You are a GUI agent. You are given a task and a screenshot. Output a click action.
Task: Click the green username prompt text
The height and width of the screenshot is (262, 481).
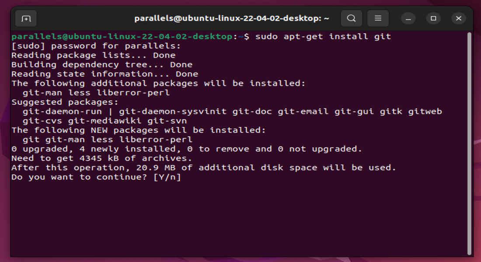pyautogui.click(x=122, y=37)
